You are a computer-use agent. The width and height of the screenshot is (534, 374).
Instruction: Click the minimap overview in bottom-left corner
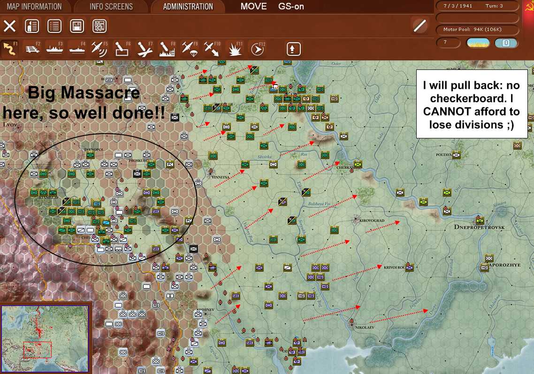tap(45, 338)
